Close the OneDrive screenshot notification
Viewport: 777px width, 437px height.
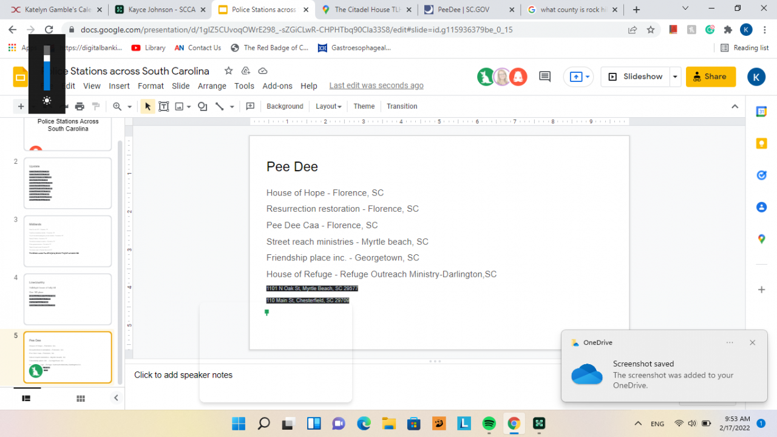(x=753, y=342)
